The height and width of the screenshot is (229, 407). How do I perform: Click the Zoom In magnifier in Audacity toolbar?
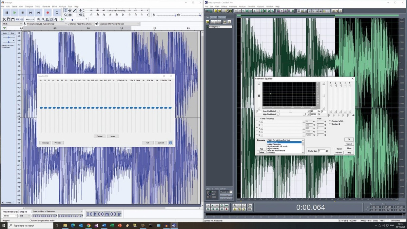tap(39, 19)
